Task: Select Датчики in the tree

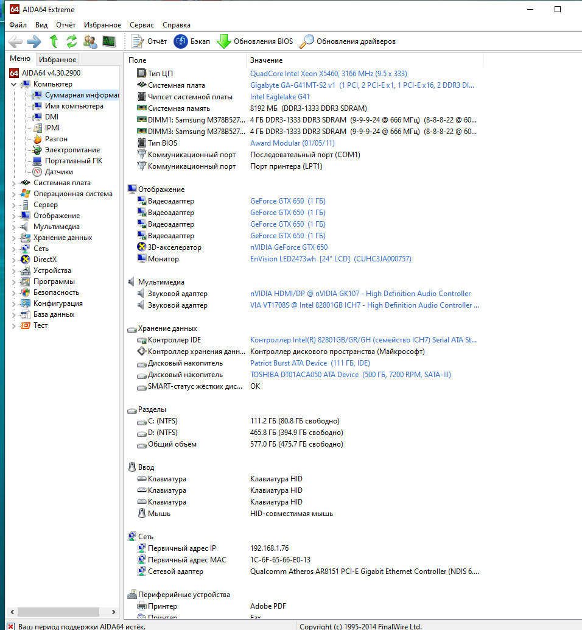Action: coord(59,172)
